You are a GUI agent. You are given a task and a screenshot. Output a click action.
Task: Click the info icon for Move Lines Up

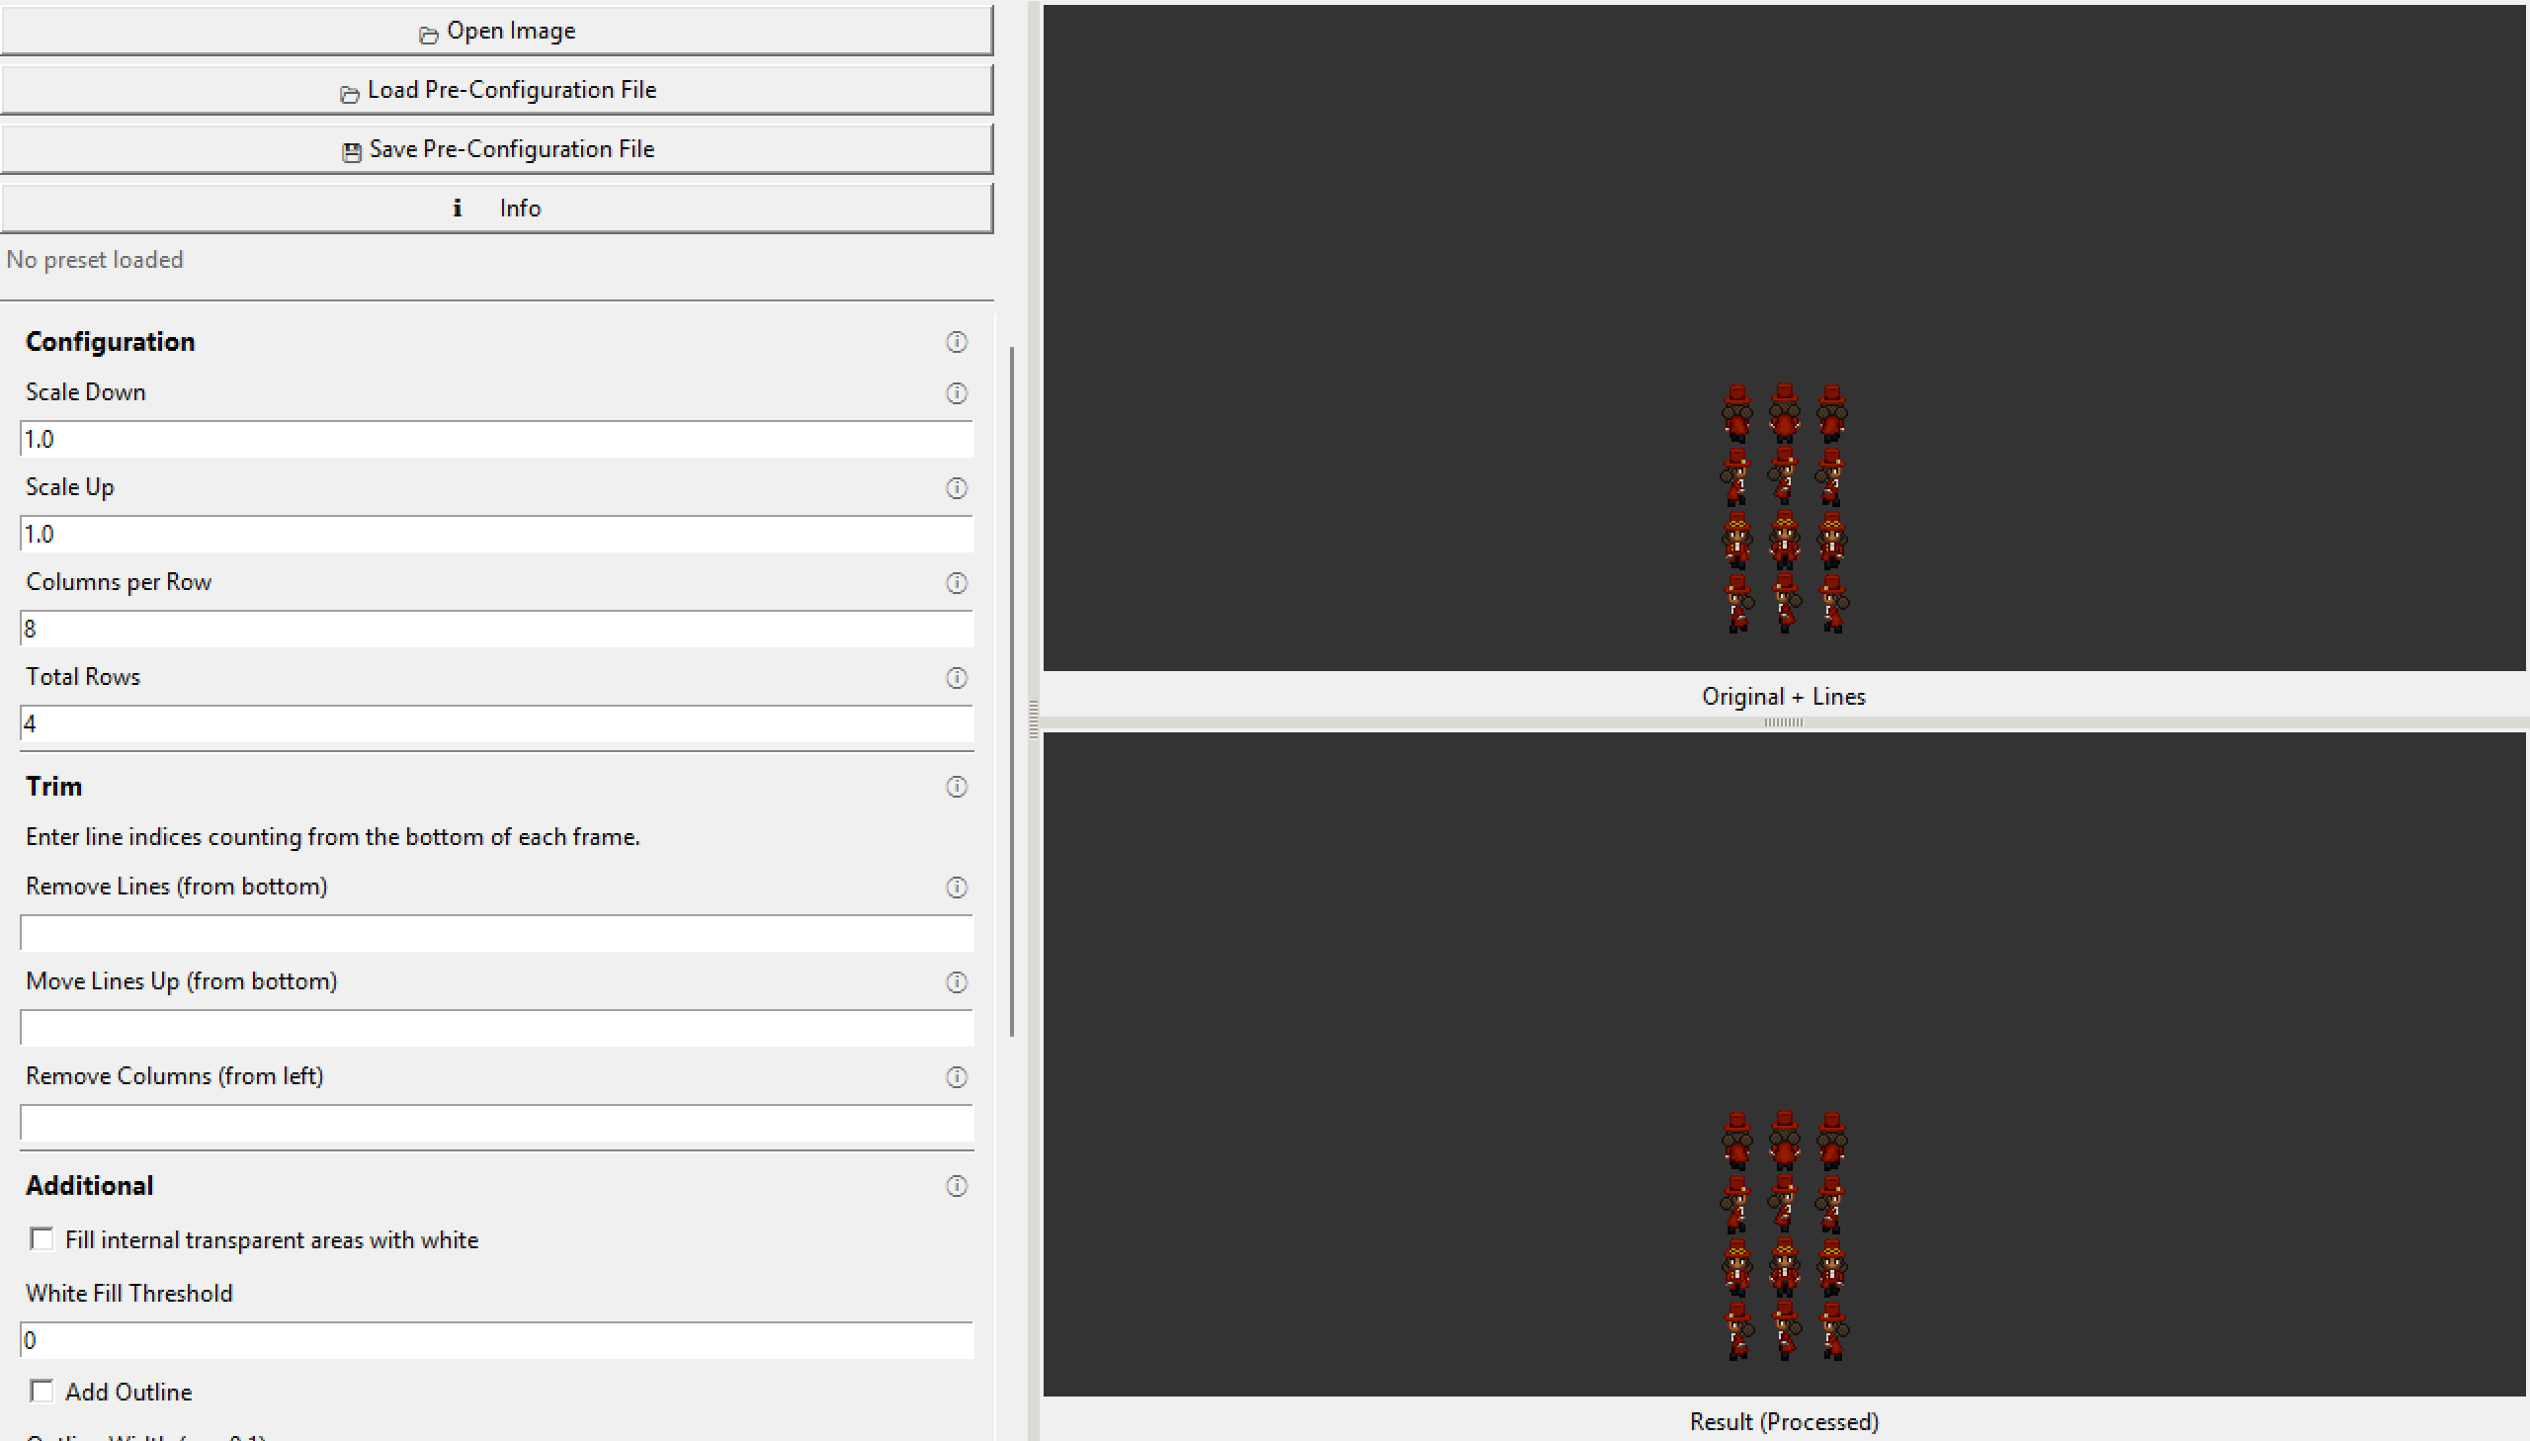[x=956, y=981]
